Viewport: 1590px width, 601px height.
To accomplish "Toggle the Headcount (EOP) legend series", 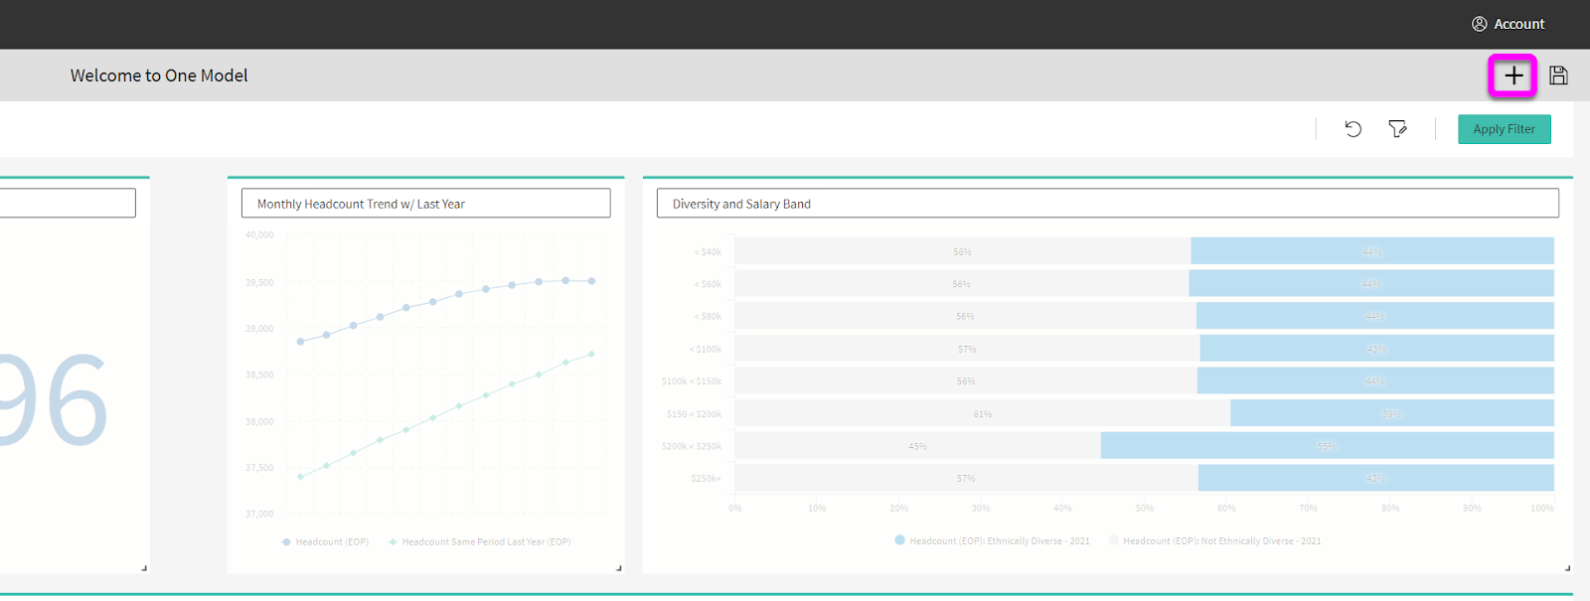I will [x=326, y=541].
